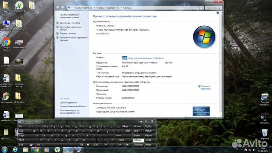Open the Анкета Word document on desktop
The width and height of the screenshot is (272, 153).
pos(6,81)
